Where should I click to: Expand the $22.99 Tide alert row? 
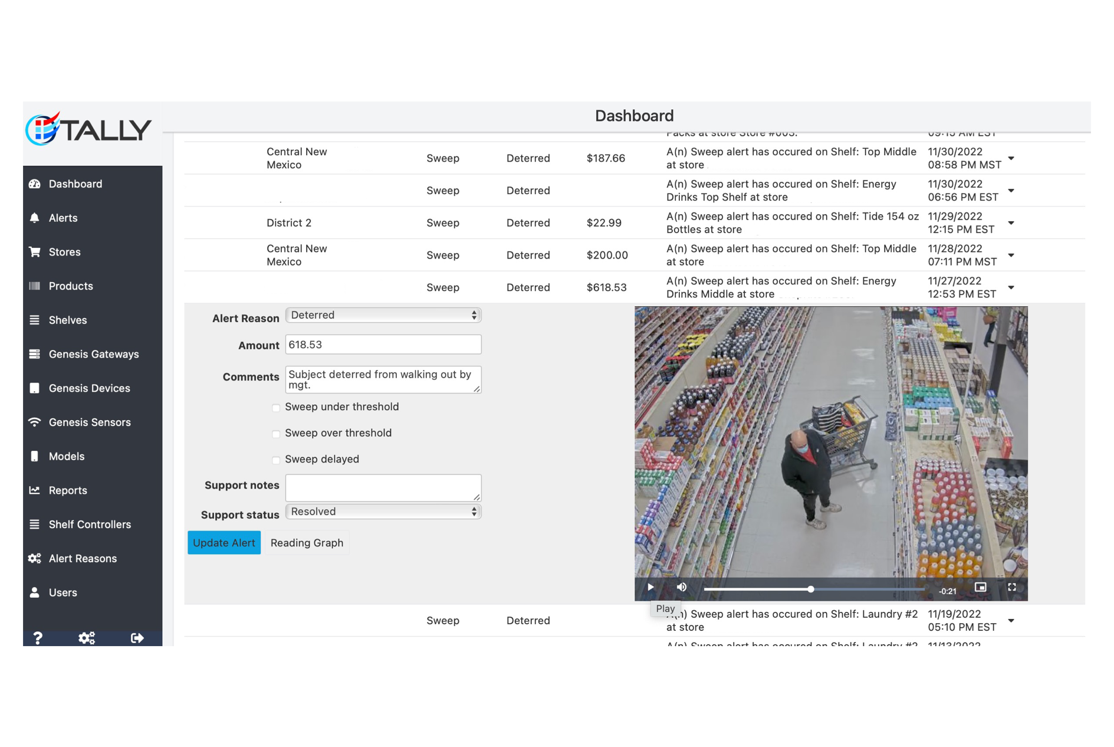1011,223
